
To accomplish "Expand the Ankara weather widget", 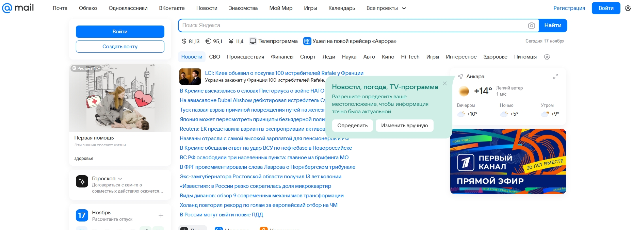I will (555, 77).
